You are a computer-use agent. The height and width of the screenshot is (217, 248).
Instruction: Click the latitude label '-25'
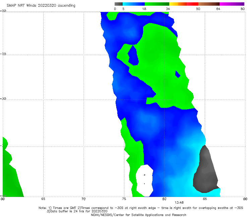(3, 54)
